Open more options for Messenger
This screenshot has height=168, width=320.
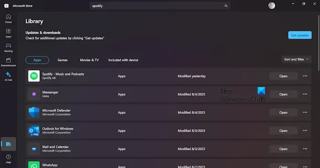click(x=305, y=94)
